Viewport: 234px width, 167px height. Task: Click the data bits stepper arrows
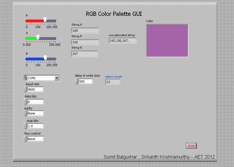click(x=25, y=102)
